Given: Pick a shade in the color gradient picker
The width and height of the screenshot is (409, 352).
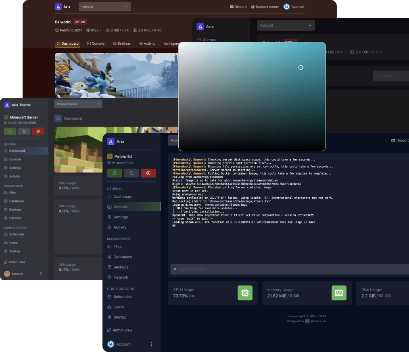Looking at the screenshot, I should coord(252,97).
